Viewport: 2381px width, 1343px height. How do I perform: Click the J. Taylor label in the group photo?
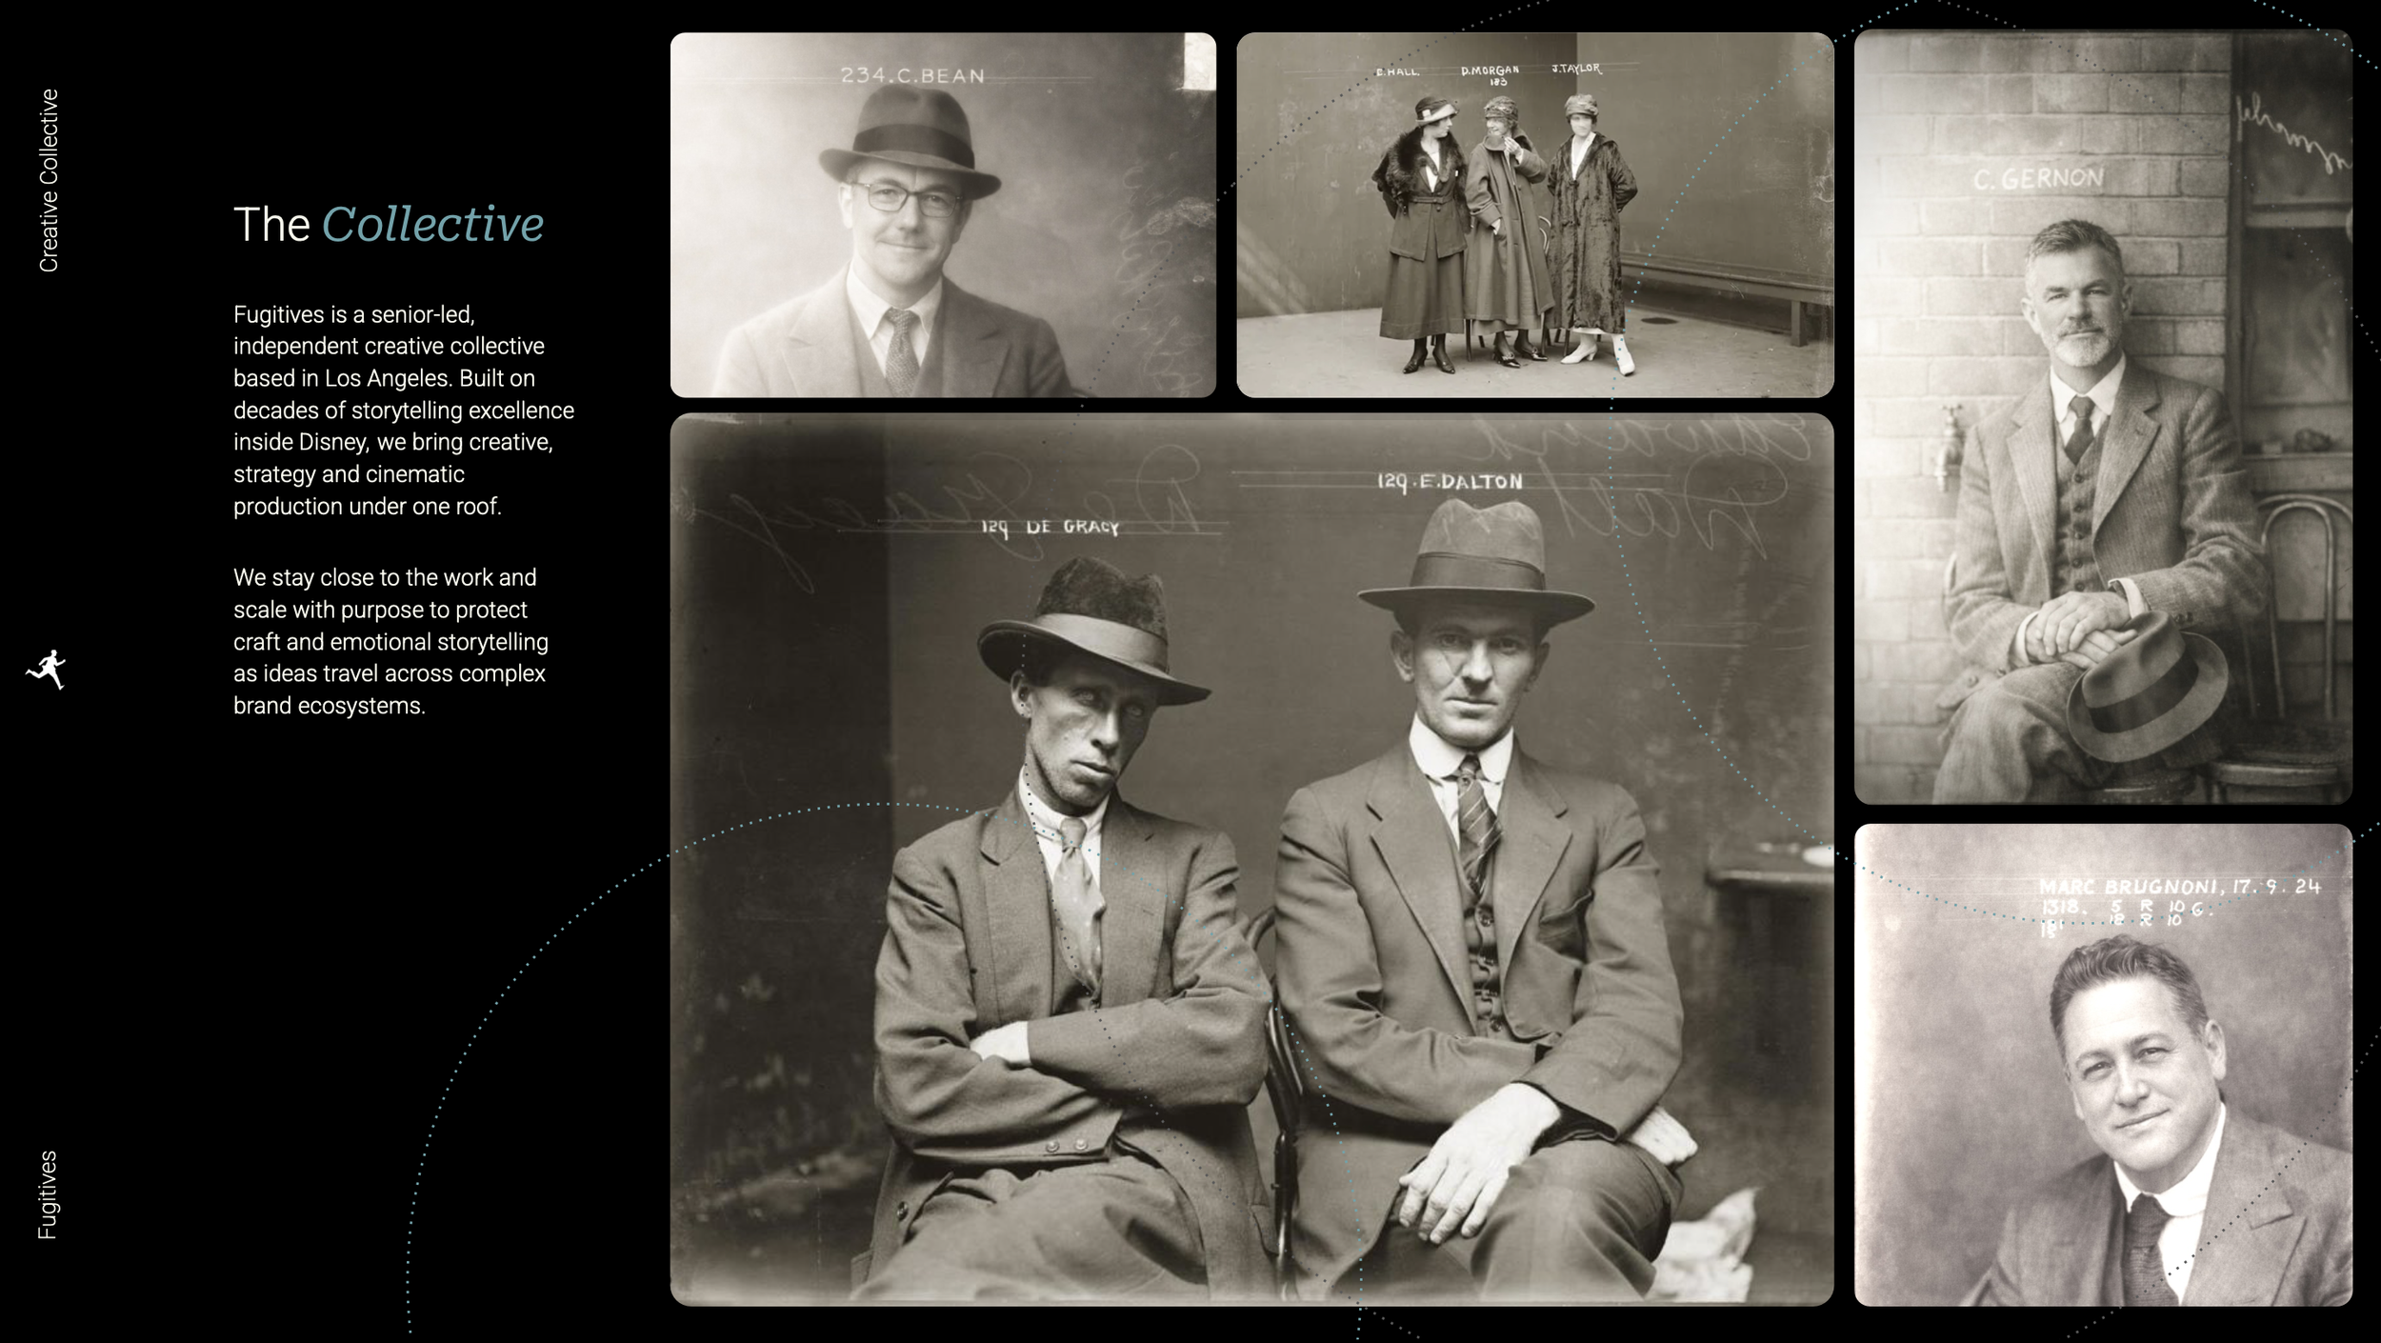(1575, 69)
